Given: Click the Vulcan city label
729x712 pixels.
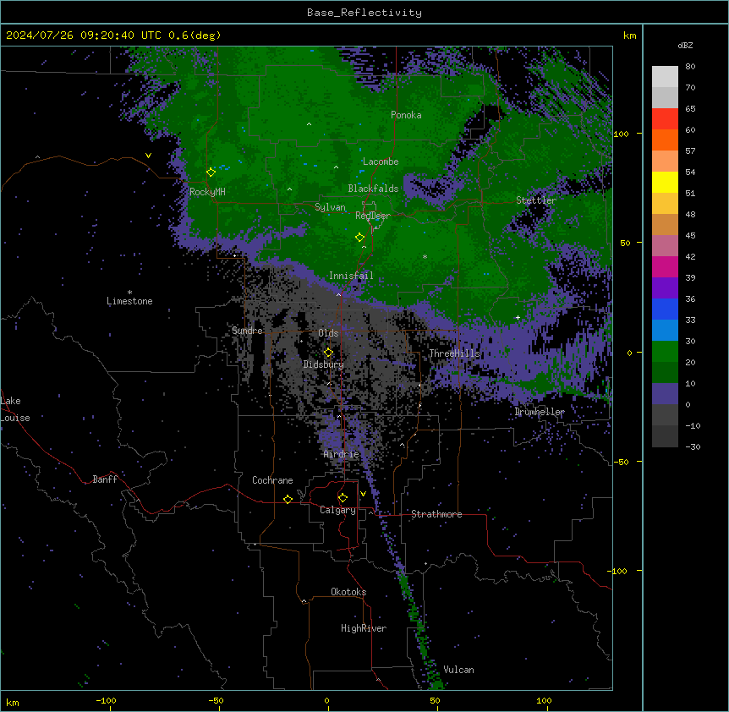Looking at the screenshot, I should point(458,670).
